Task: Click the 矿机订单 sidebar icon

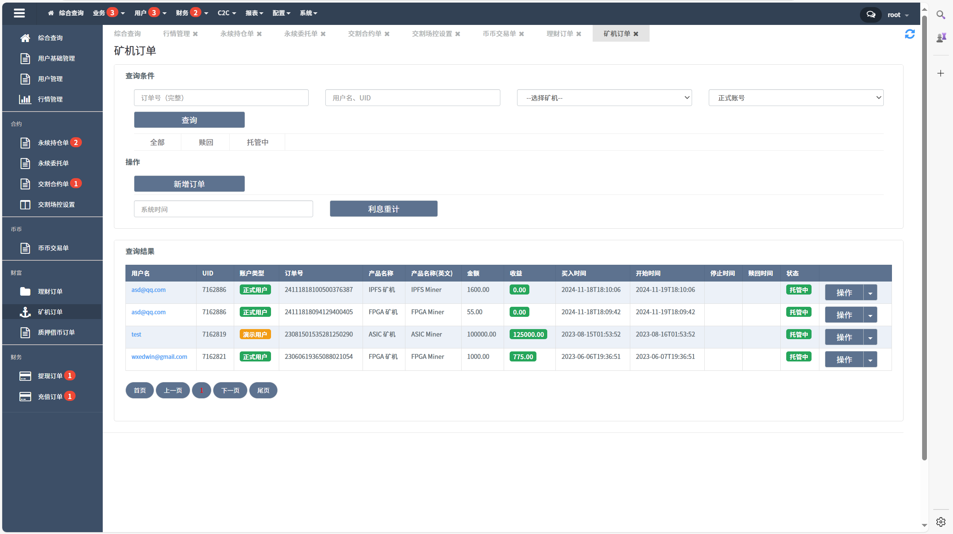Action: click(25, 312)
